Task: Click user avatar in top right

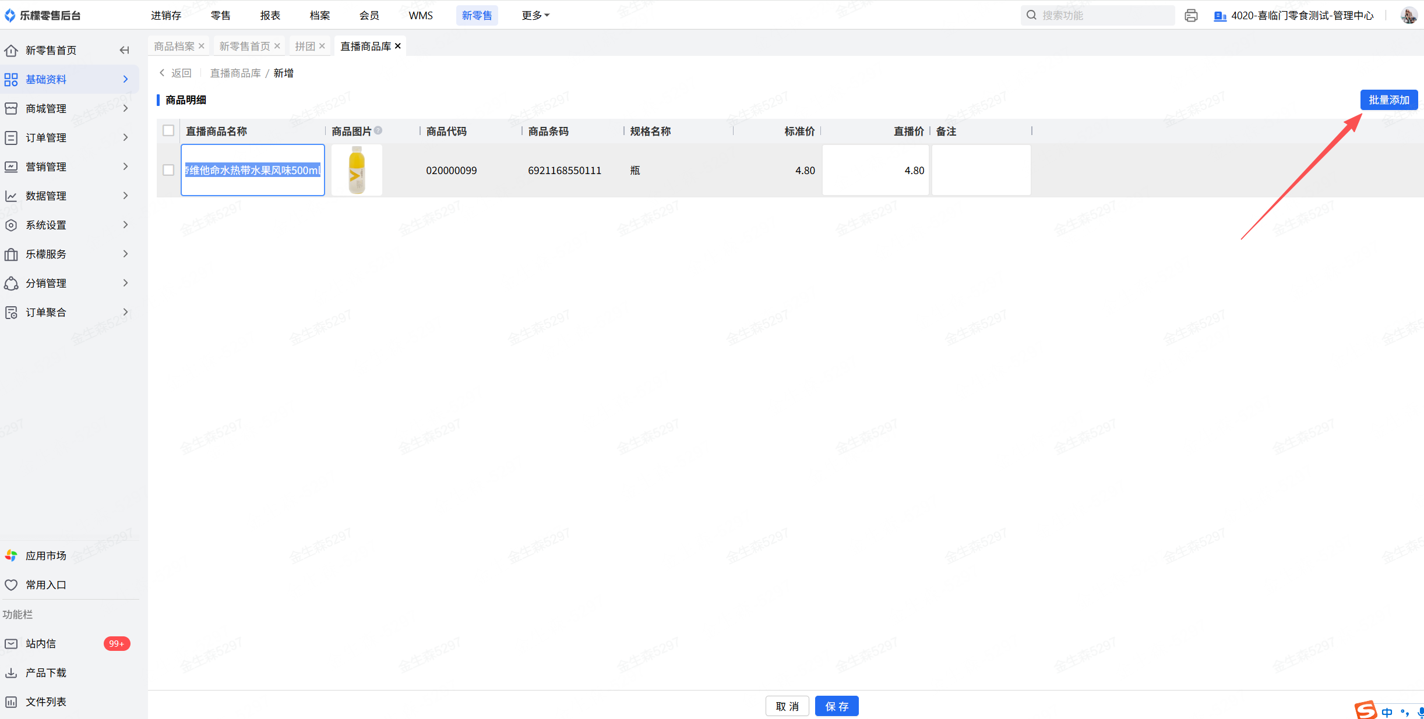Action: tap(1408, 16)
